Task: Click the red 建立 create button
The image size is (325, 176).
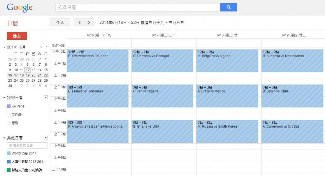Action: point(17,36)
